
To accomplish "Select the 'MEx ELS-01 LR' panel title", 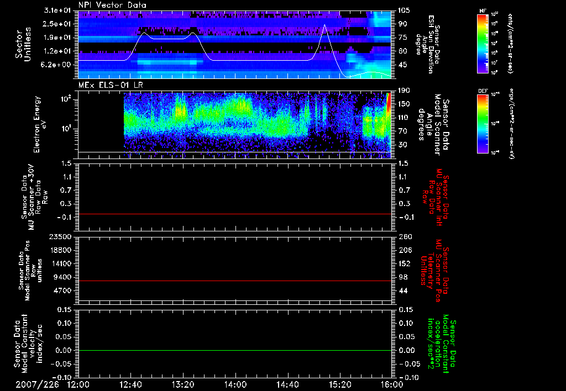I will (x=111, y=85).
